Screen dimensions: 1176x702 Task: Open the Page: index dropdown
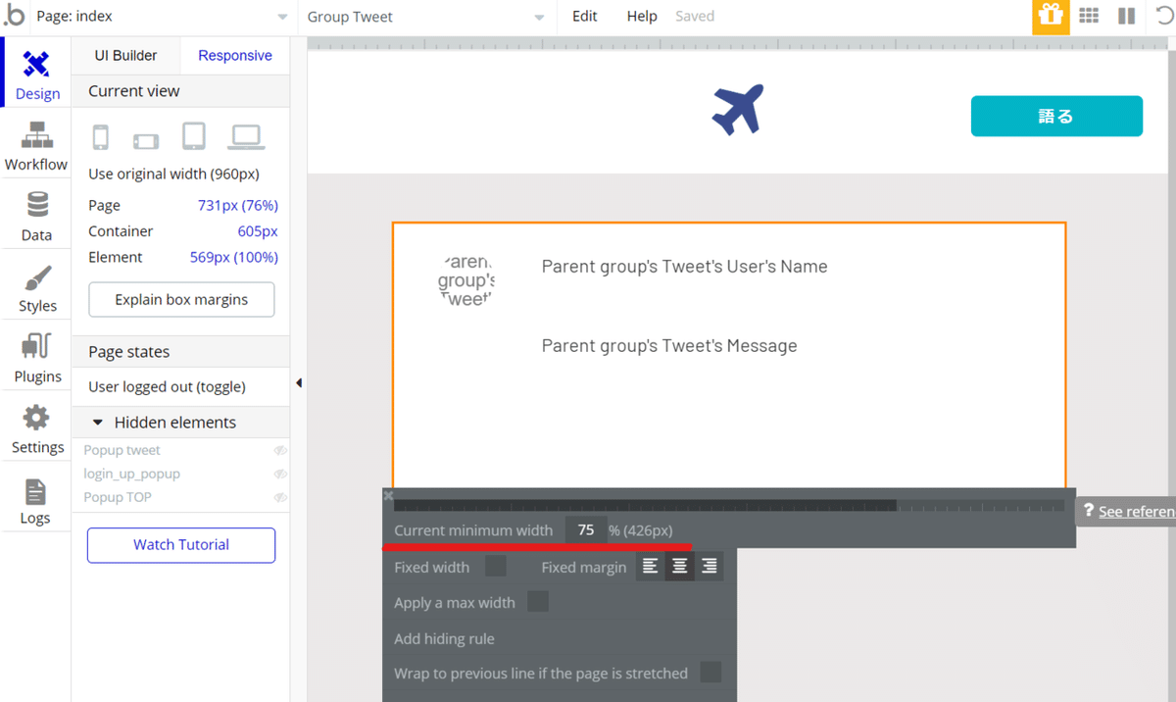click(x=162, y=17)
